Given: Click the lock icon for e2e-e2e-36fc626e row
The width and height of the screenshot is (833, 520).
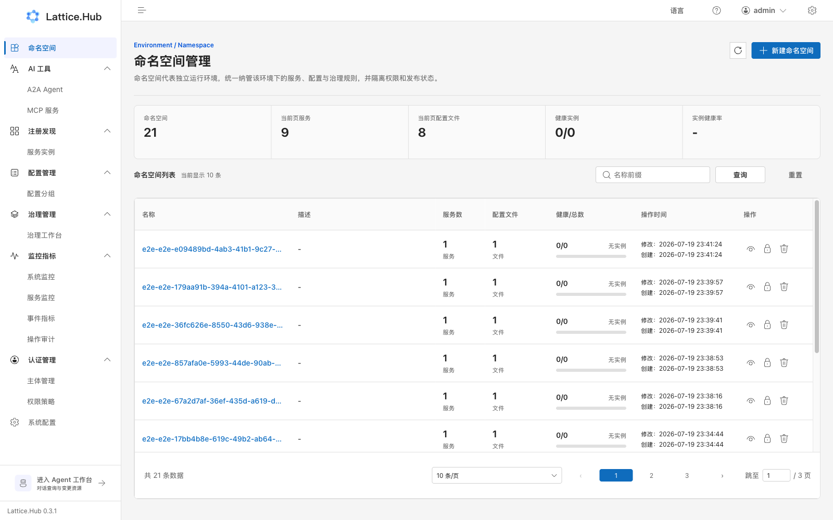Looking at the screenshot, I should tap(767, 324).
